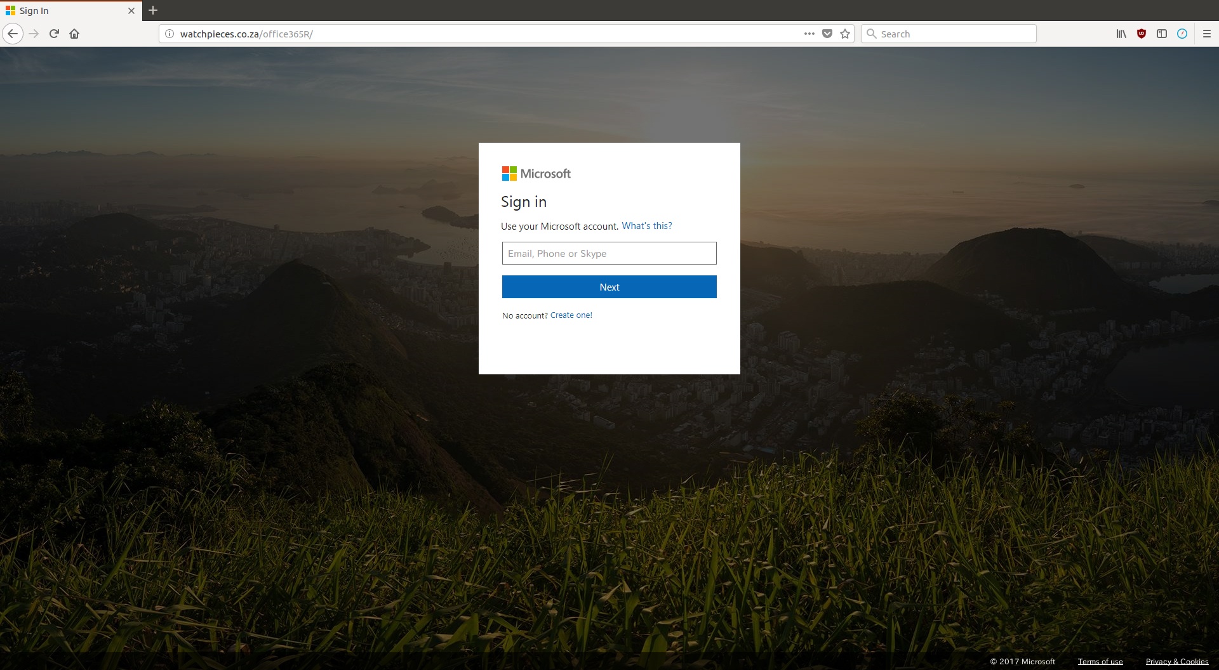The image size is (1219, 670).
Task: View the Privacy & Cookies policy
Action: click(1178, 661)
